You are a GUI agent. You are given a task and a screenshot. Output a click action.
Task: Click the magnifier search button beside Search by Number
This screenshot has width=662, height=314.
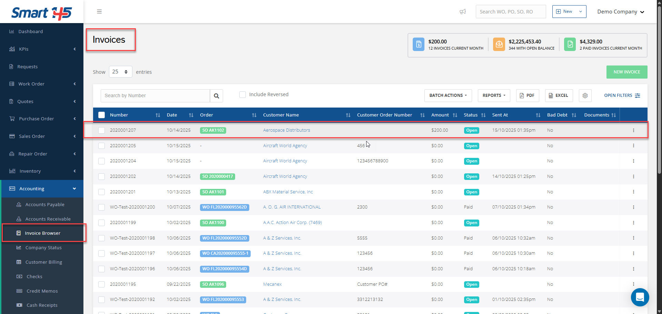tap(216, 96)
